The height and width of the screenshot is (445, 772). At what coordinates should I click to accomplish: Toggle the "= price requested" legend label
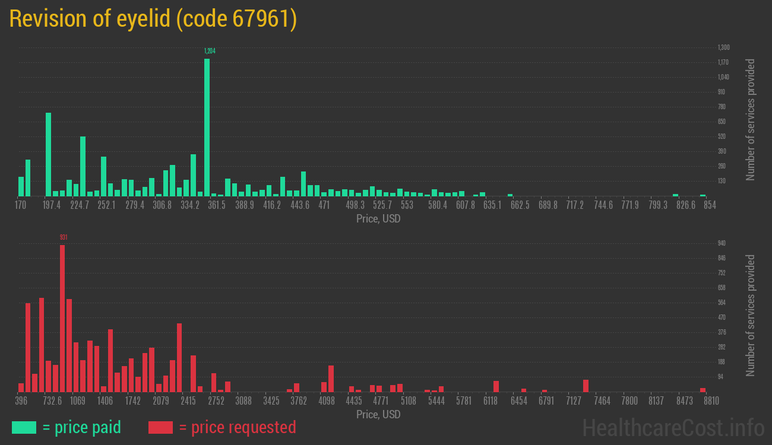237,427
